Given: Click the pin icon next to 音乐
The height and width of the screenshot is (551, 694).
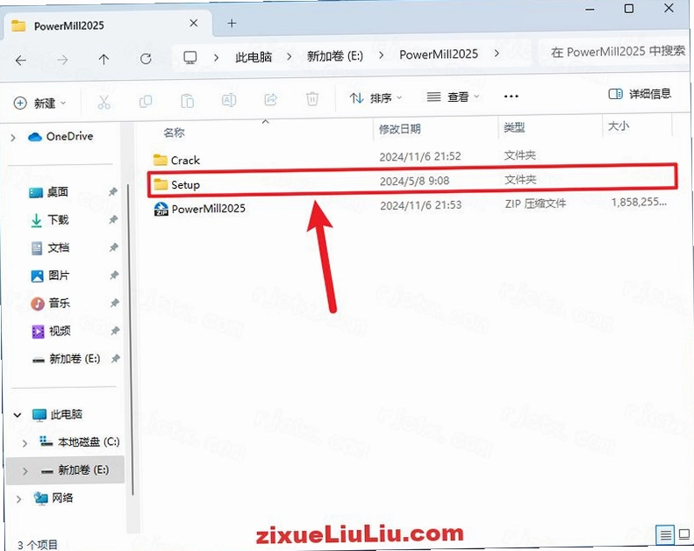Looking at the screenshot, I should pos(115,303).
